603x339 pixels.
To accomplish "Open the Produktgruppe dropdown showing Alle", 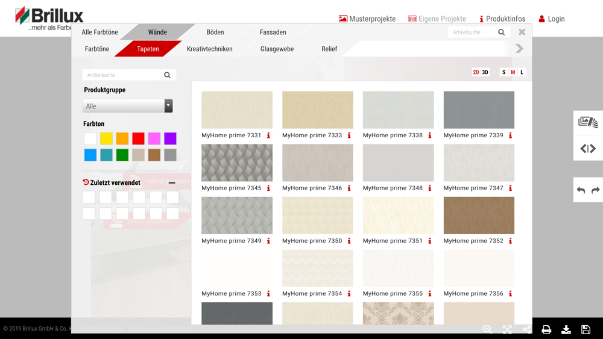I will [x=128, y=106].
